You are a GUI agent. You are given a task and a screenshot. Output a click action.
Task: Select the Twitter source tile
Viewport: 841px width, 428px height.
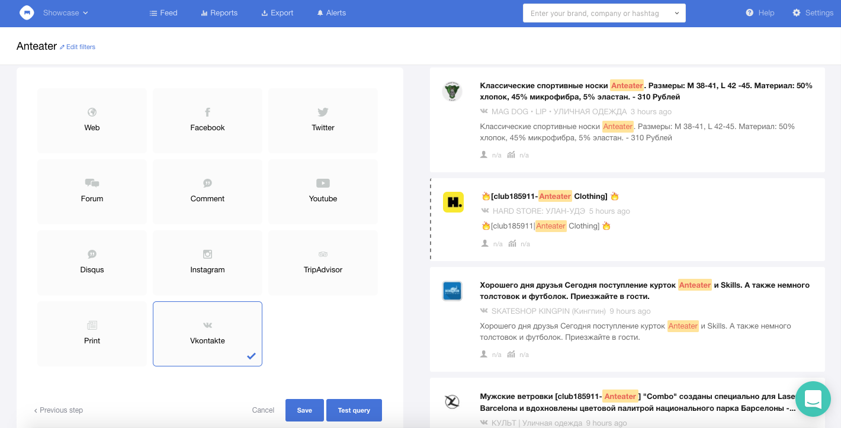click(323, 121)
